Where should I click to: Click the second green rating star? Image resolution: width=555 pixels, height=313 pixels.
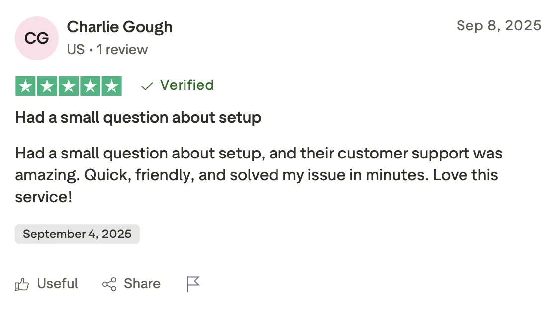point(47,86)
